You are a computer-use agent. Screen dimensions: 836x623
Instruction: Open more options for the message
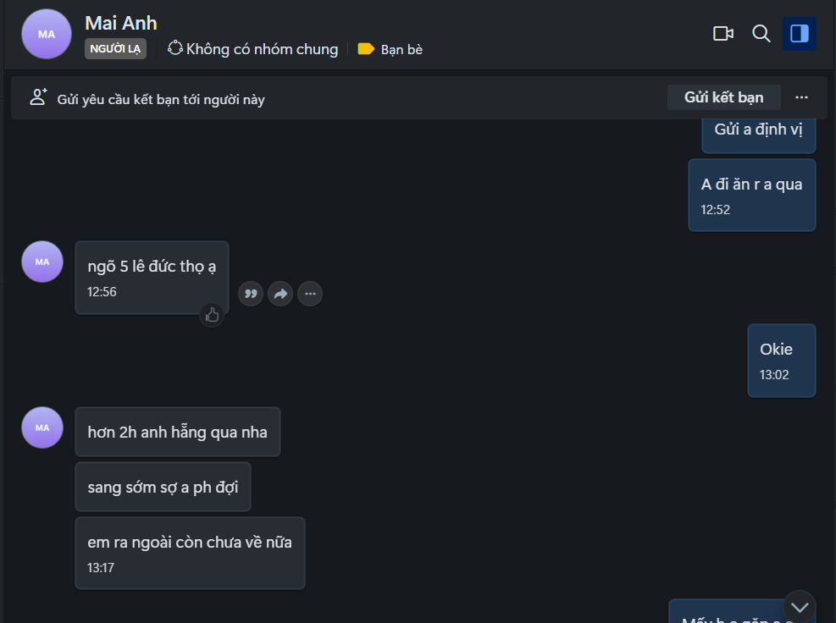click(x=310, y=294)
